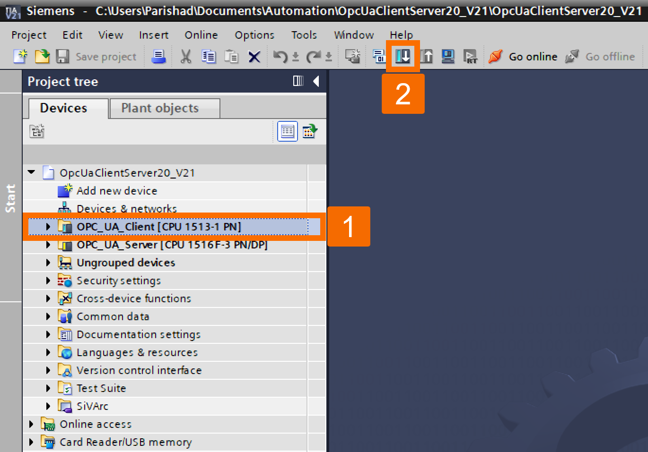Expand Card Reader/USB memory node
The width and height of the screenshot is (648, 452).
[31, 442]
